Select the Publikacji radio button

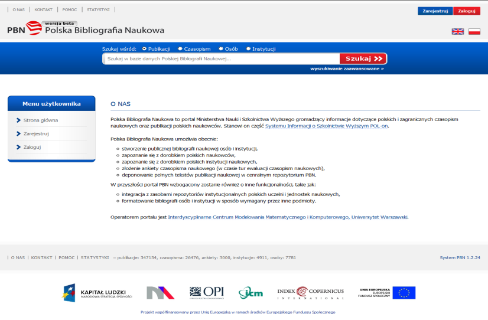click(x=144, y=49)
